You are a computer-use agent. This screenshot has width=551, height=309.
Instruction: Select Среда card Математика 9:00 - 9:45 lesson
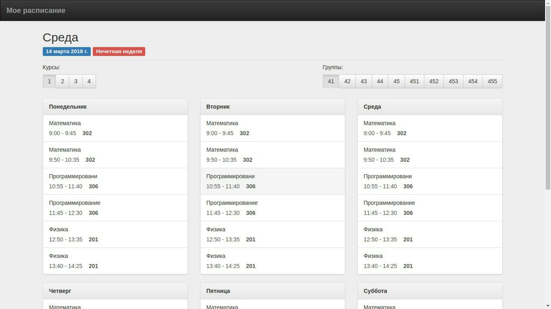[x=430, y=128]
